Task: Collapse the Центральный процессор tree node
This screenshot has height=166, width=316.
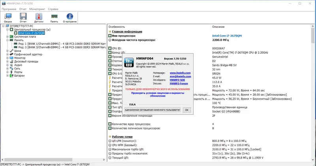Action: click(8, 30)
